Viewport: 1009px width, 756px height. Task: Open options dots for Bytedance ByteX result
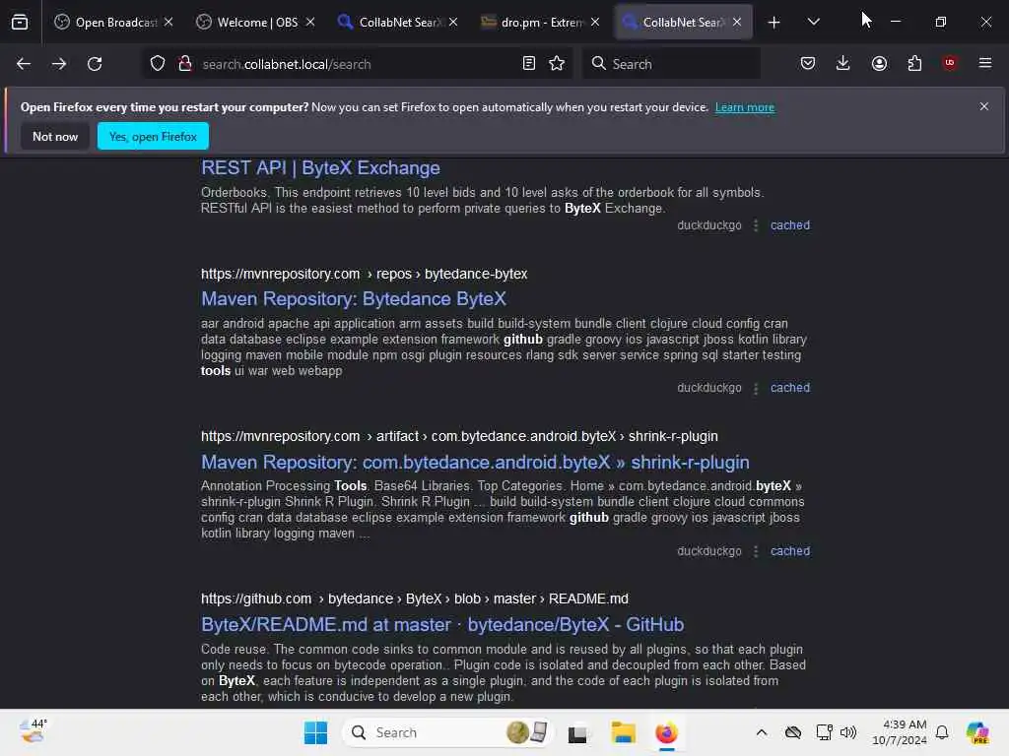point(756,388)
